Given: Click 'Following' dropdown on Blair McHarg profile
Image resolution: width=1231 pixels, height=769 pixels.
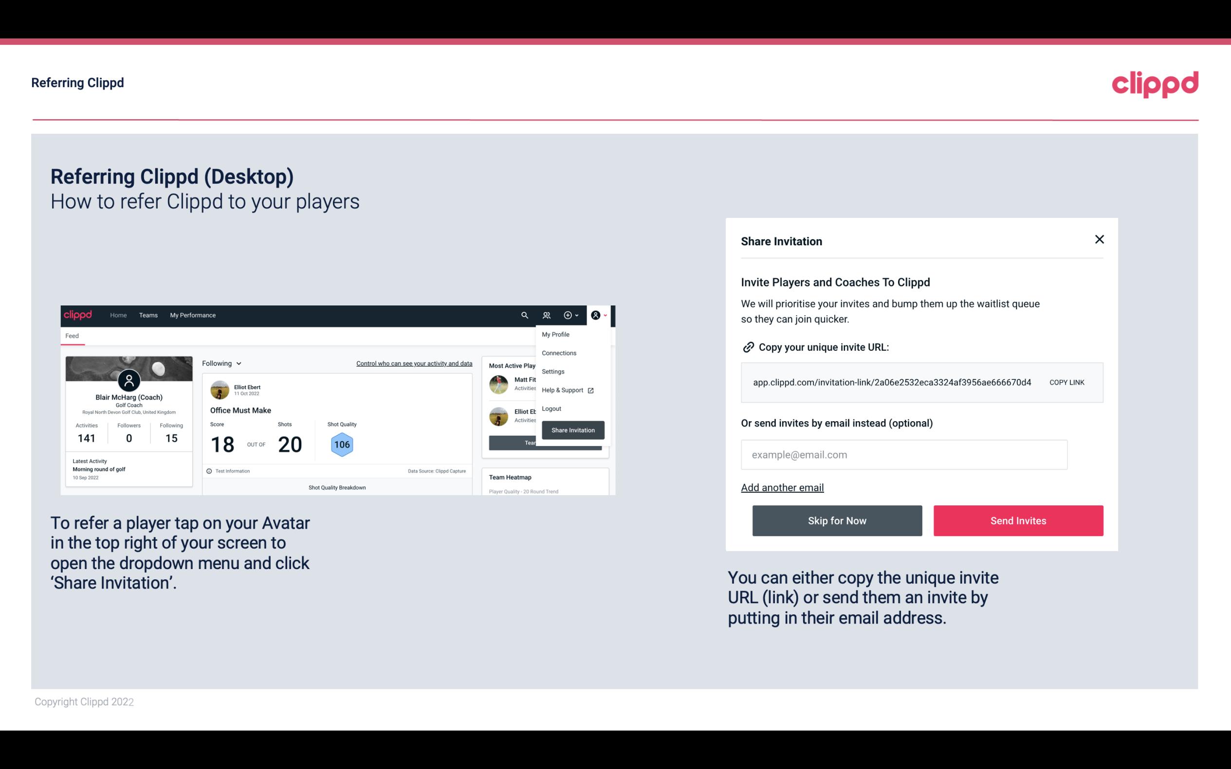Looking at the screenshot, I should coord(219,363).
